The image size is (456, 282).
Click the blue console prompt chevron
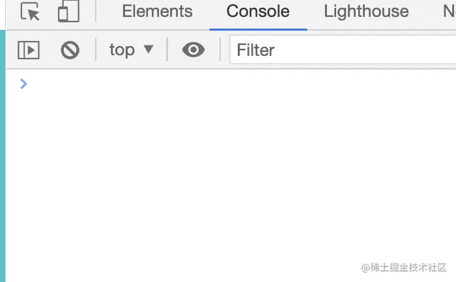23,84
